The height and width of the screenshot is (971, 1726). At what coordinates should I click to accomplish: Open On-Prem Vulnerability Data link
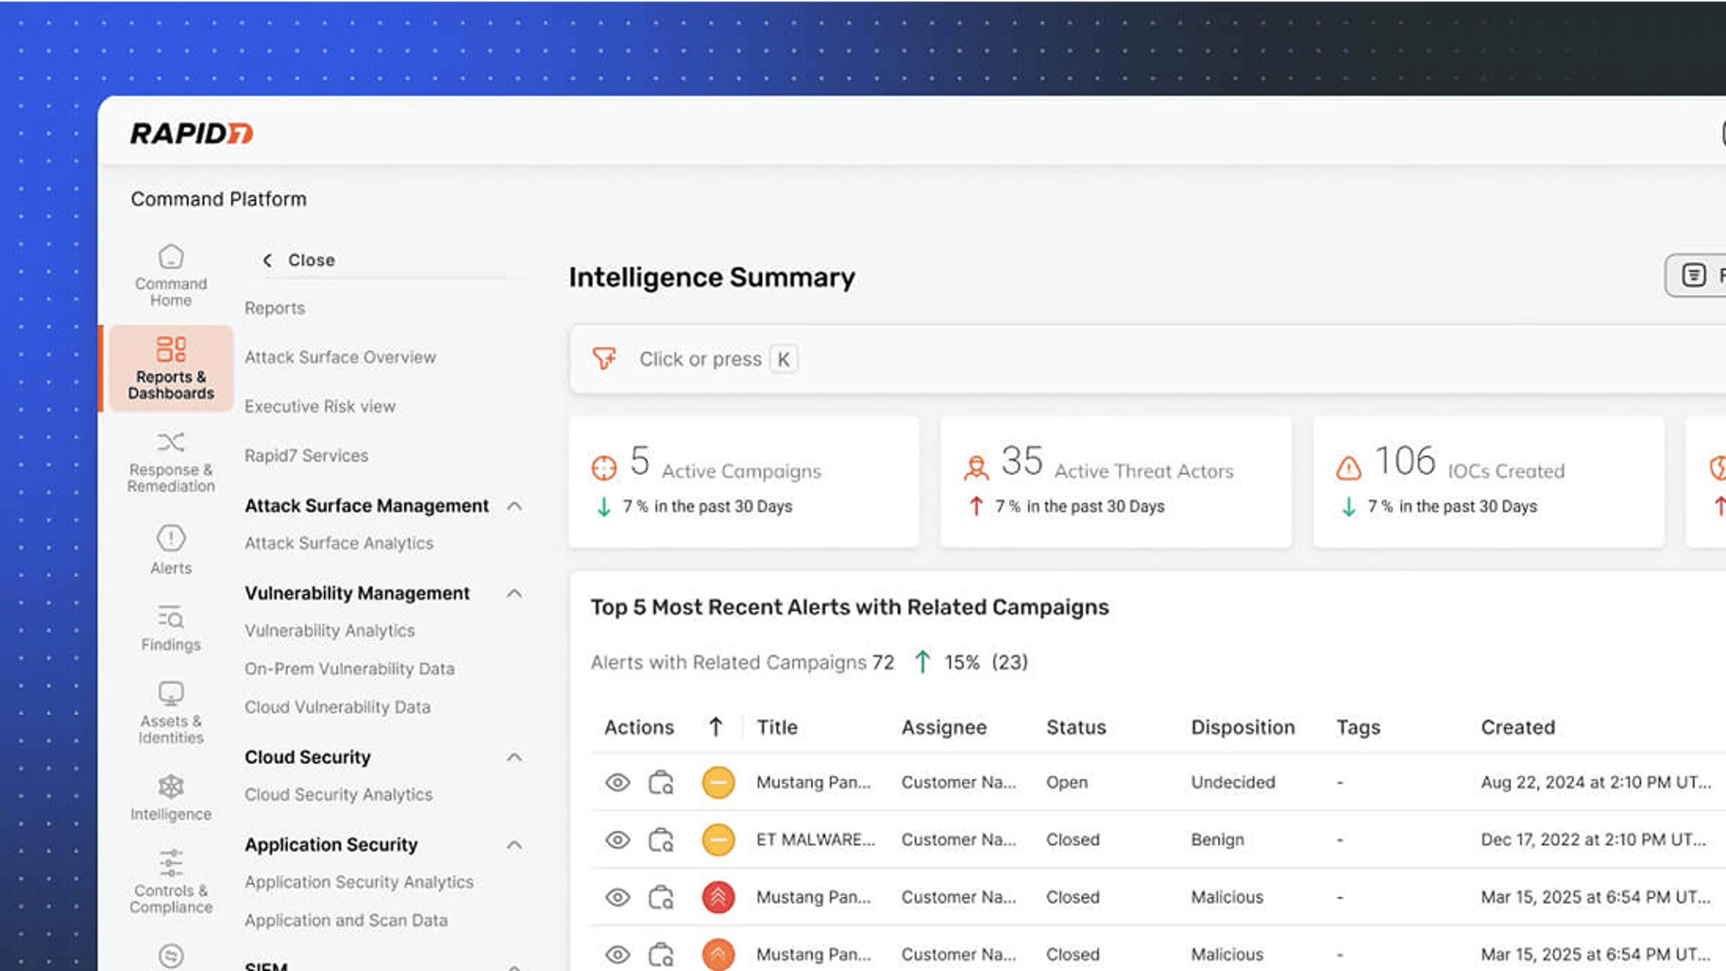[350, 668]
